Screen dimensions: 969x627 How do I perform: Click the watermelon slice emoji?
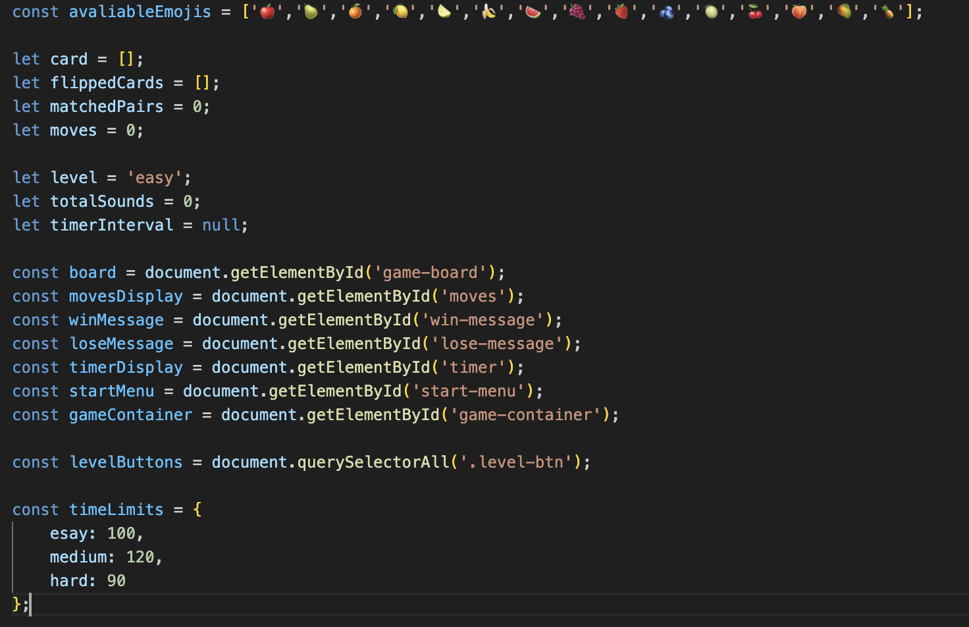click(x=533, y=11)
